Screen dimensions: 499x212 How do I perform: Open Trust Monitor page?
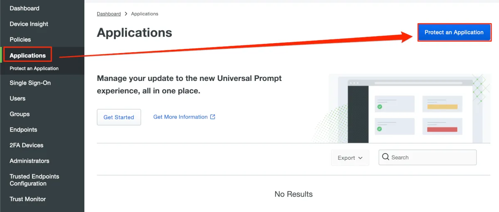point(27,199)
